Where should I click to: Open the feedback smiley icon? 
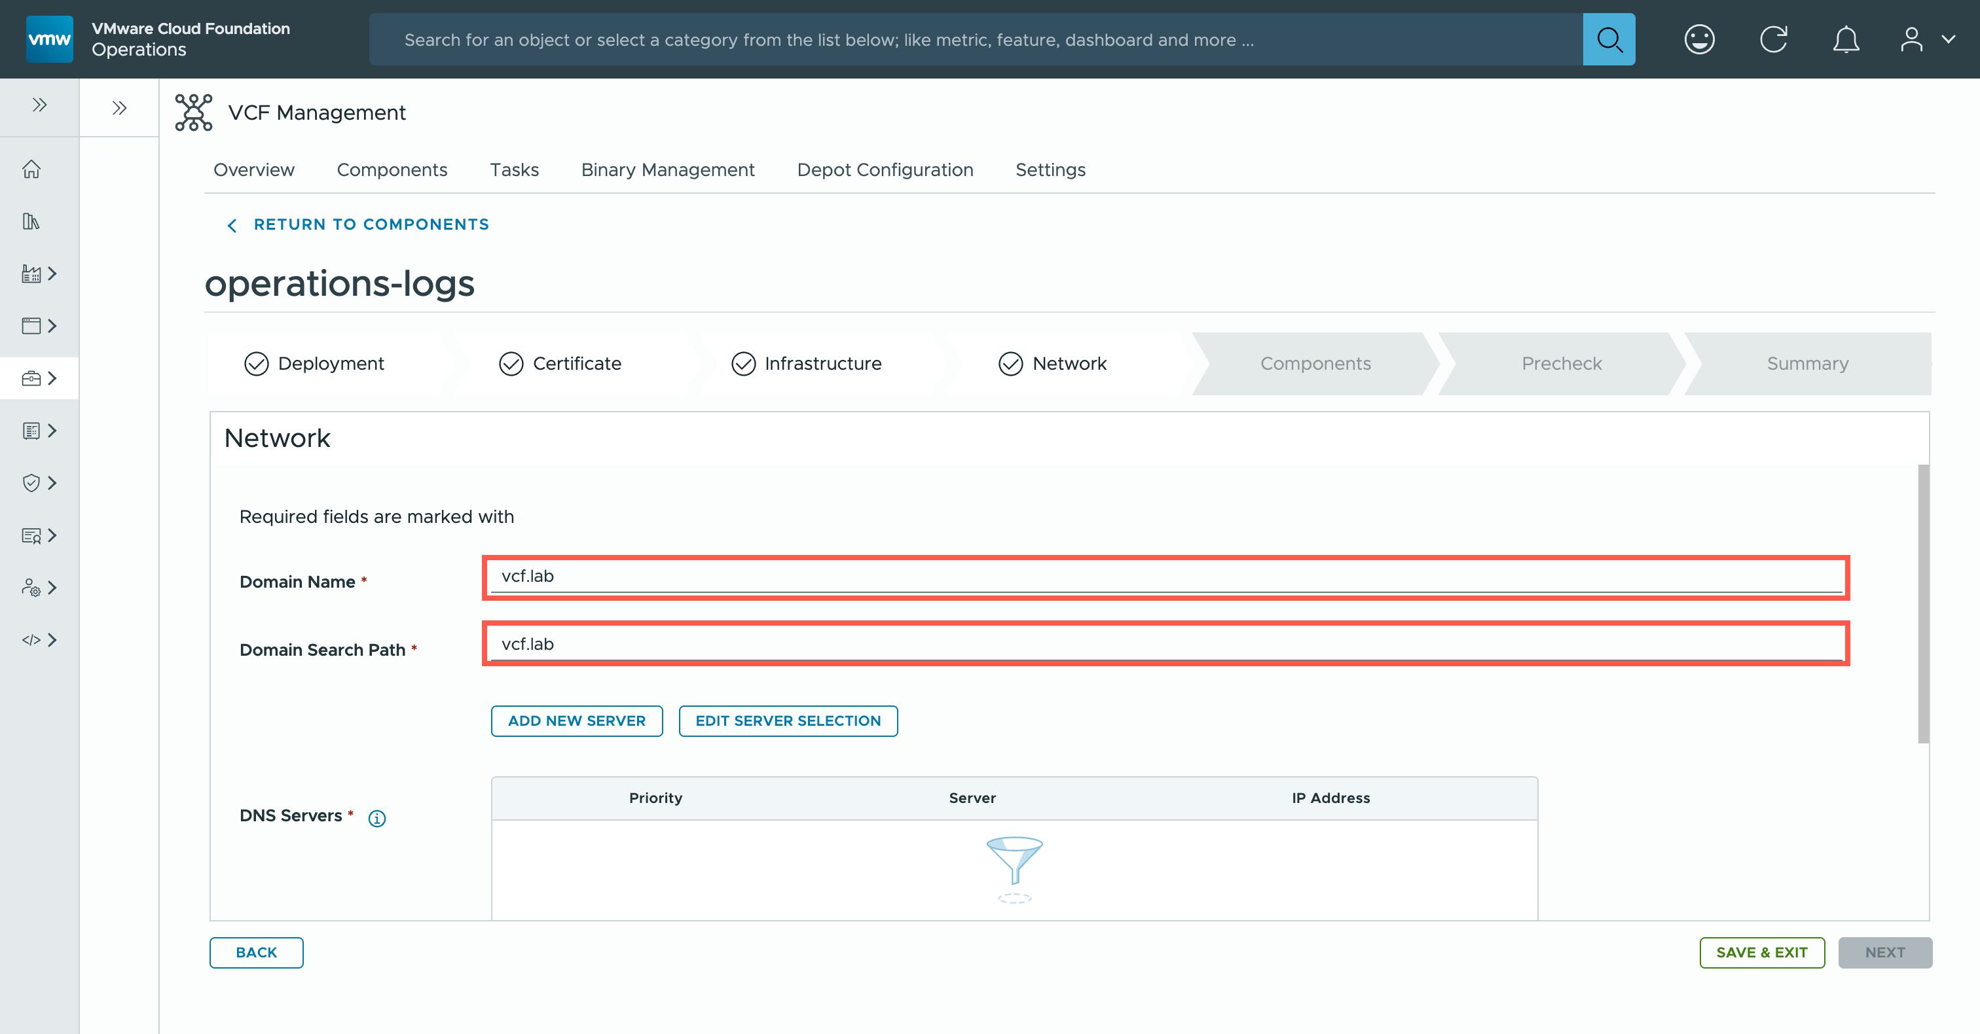(1698, 39)
